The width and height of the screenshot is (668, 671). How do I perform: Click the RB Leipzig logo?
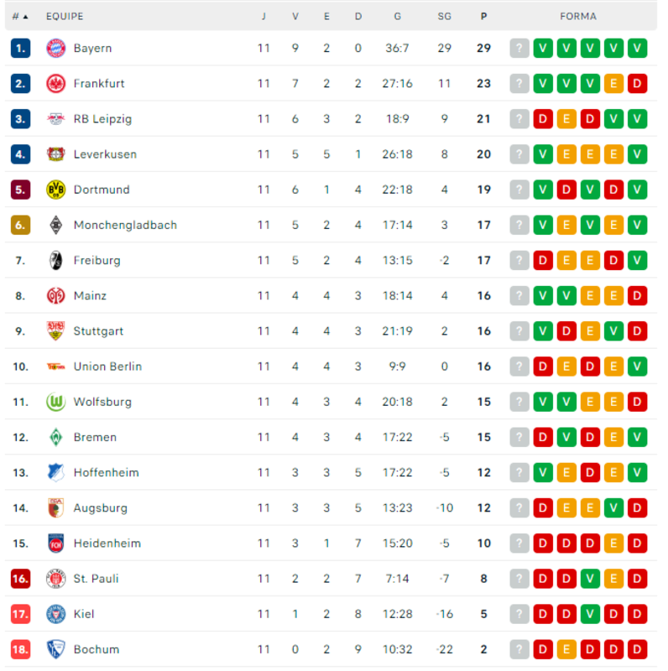pyautogui.click(x=55, y=119)
